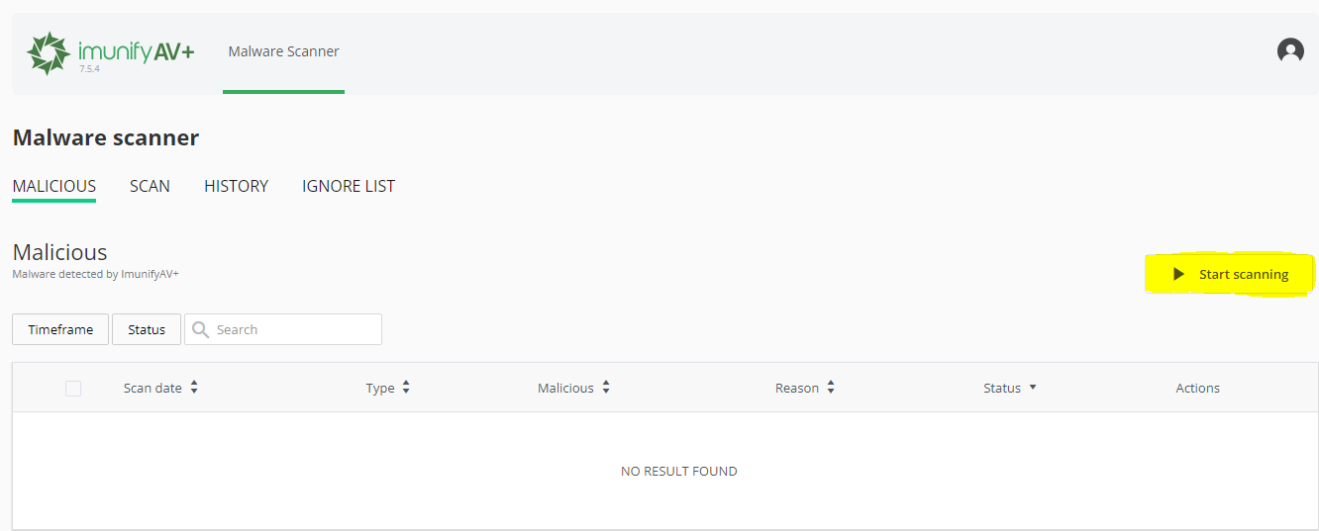The height and width of the screenshot is (531, 1319).
Task: Sort the Malicious column arrows icon
Action: pyautogui.click(x=606, y=388)
